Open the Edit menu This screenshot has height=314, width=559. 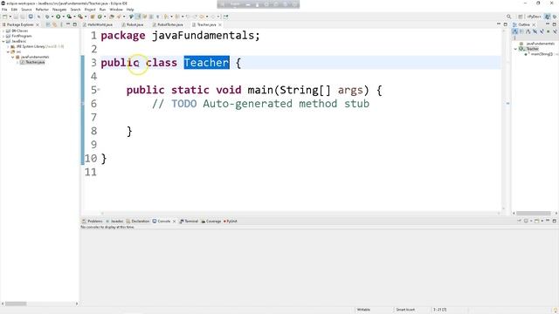coord(14,10)
